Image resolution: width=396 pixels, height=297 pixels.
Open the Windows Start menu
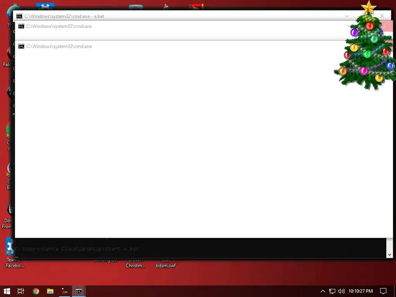7,291
